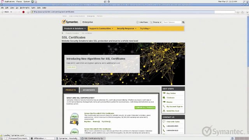
Task: Switch to the Symantec Knowledge taskbar window
Action: [67, 138]
